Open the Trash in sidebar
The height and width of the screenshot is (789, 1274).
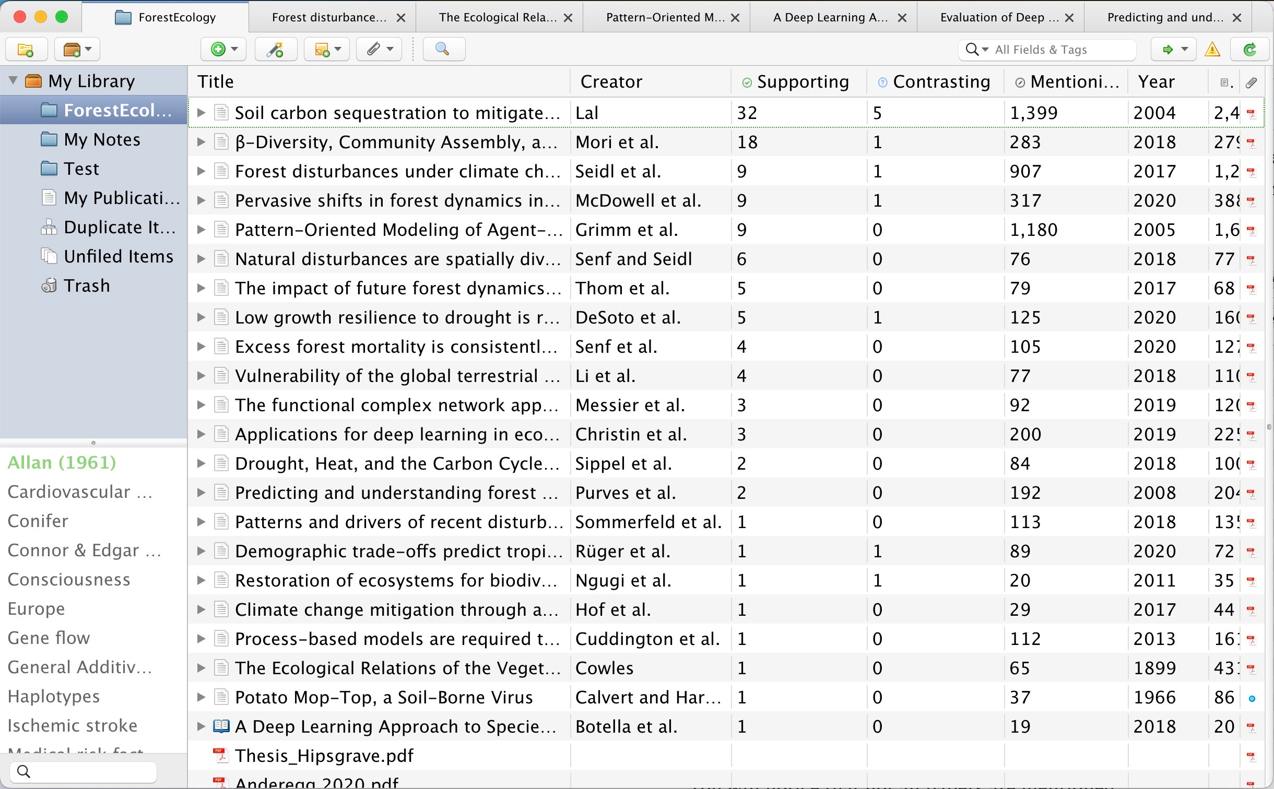pos(94,285)
